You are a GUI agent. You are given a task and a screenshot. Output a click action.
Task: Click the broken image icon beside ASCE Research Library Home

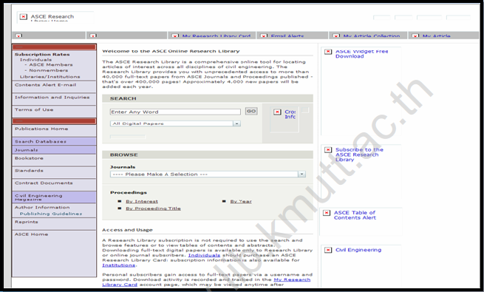pos(24,17)
